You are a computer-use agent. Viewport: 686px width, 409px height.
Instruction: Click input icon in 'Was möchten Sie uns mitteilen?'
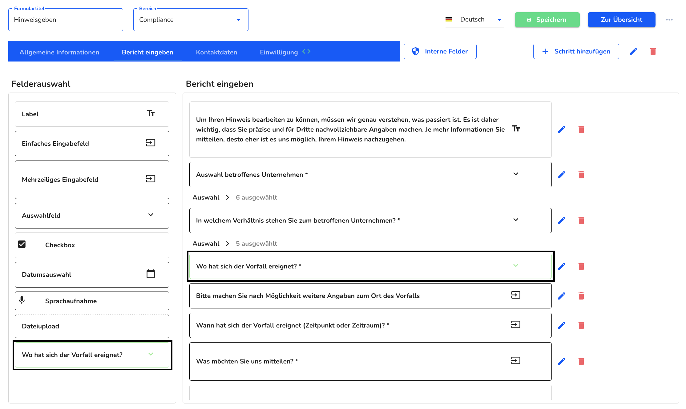pos(516,360)
